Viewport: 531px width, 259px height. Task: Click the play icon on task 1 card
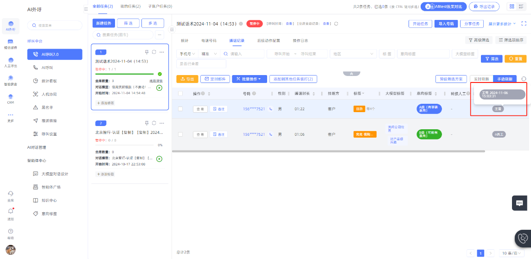point(160,88)
